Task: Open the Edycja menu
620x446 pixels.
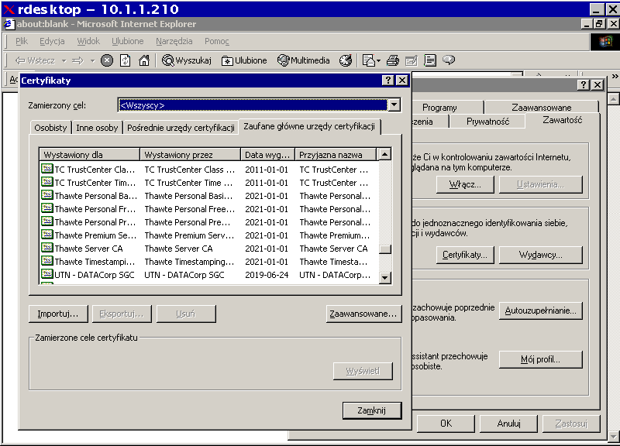Action: [52, 41]
